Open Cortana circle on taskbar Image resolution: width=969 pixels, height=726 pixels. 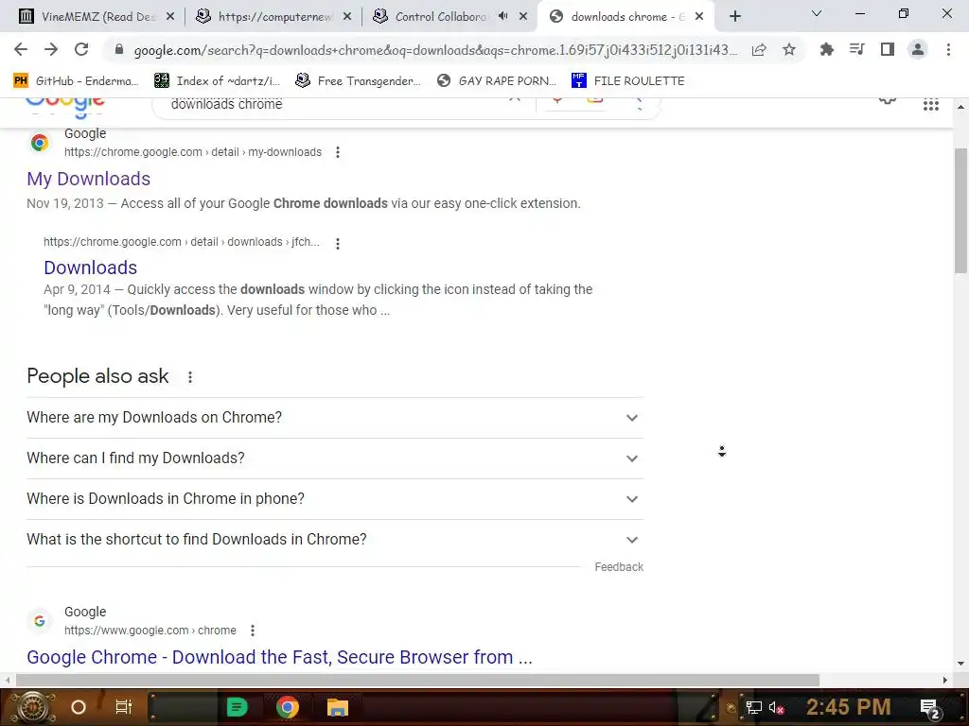pyautogui.click(x=79, y=707)
